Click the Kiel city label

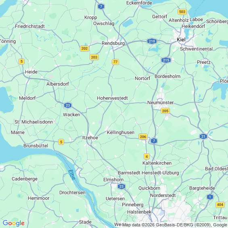[181, 40]
